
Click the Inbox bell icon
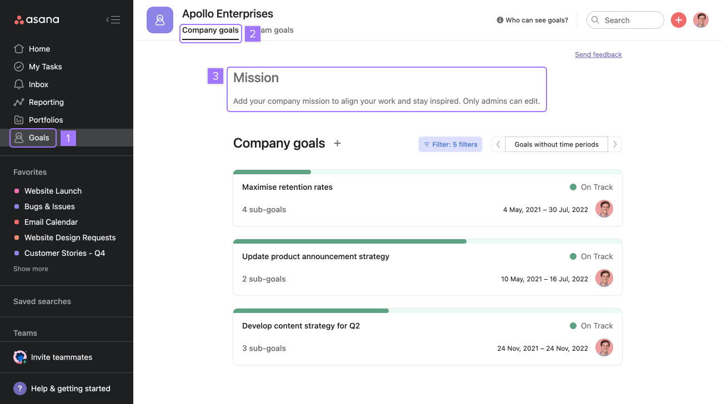[x=19, y=84]
